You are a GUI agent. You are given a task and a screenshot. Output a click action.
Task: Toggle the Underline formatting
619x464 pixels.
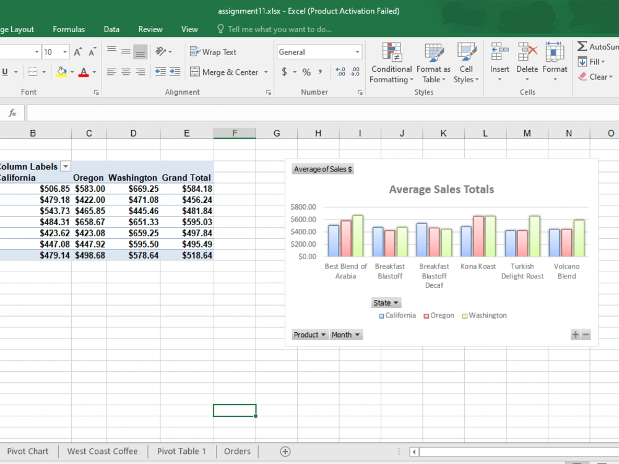coord(6,72)
